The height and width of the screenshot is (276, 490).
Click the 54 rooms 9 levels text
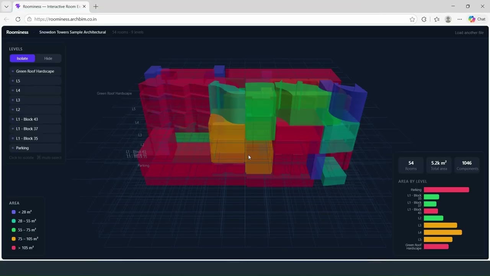tap(128, 32)
